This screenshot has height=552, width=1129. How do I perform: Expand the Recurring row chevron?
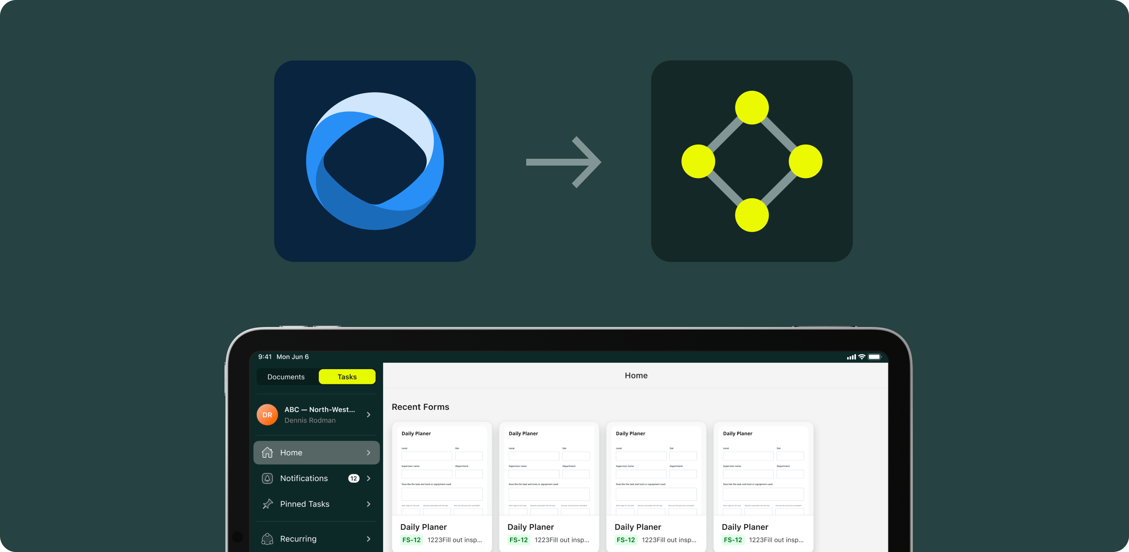[369, 539]
